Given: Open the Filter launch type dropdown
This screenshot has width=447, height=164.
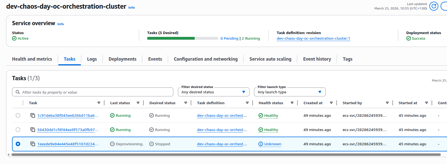Looking at the screenshot, I should [x=290, y=92].
